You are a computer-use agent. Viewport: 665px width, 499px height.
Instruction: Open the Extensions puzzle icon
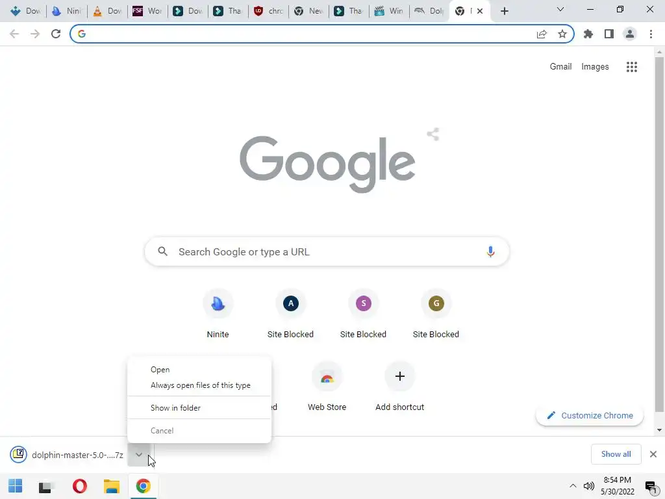(588, 34)
